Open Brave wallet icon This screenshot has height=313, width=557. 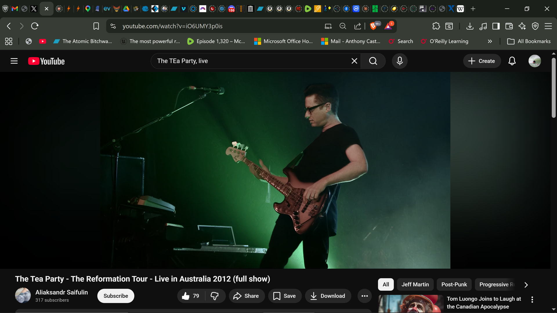509,26
